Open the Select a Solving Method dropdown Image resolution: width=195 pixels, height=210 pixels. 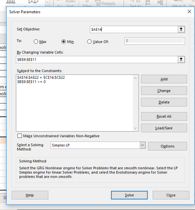pyautogui.click(x=142, y=145)
